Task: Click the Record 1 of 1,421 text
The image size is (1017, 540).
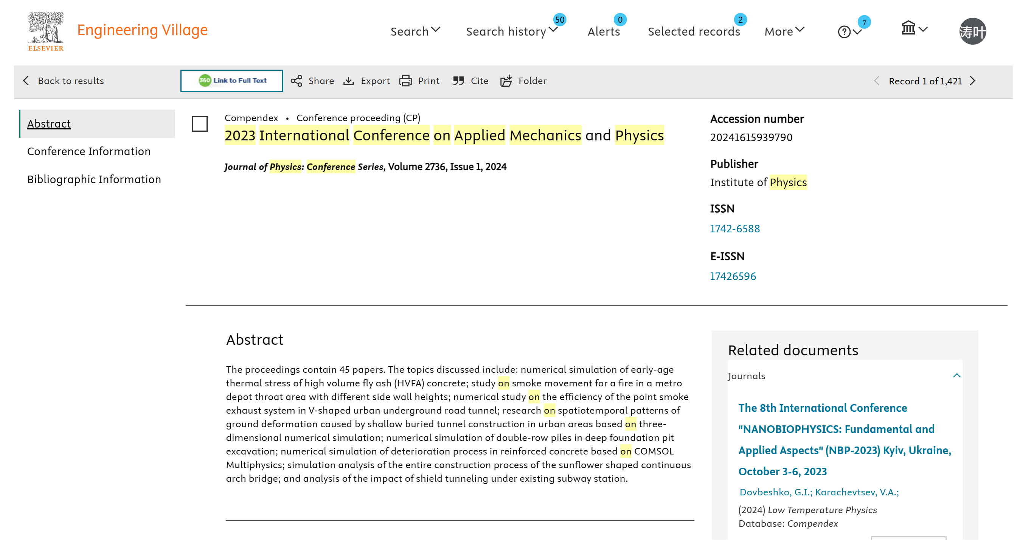Action: tap(925, 81)
